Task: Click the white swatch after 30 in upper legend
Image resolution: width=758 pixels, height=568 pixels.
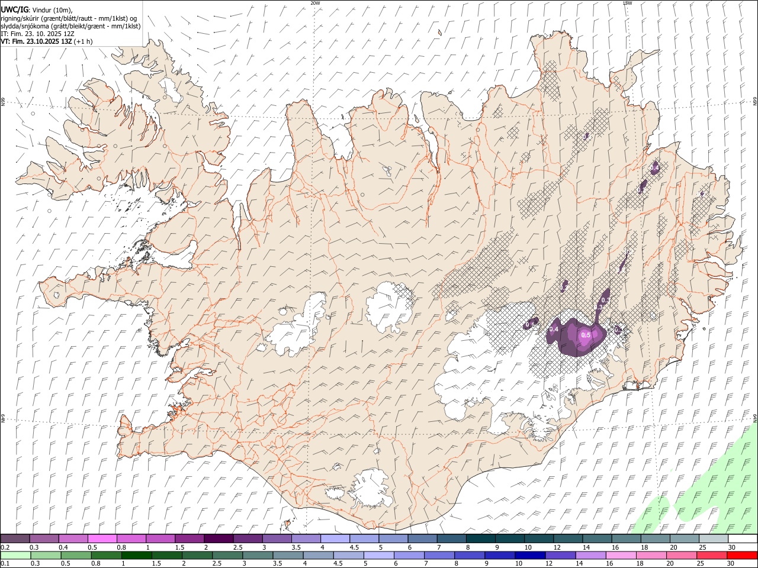Action: point(743,539)
